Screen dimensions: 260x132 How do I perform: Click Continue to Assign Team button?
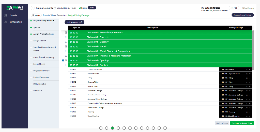click(242, 123)
